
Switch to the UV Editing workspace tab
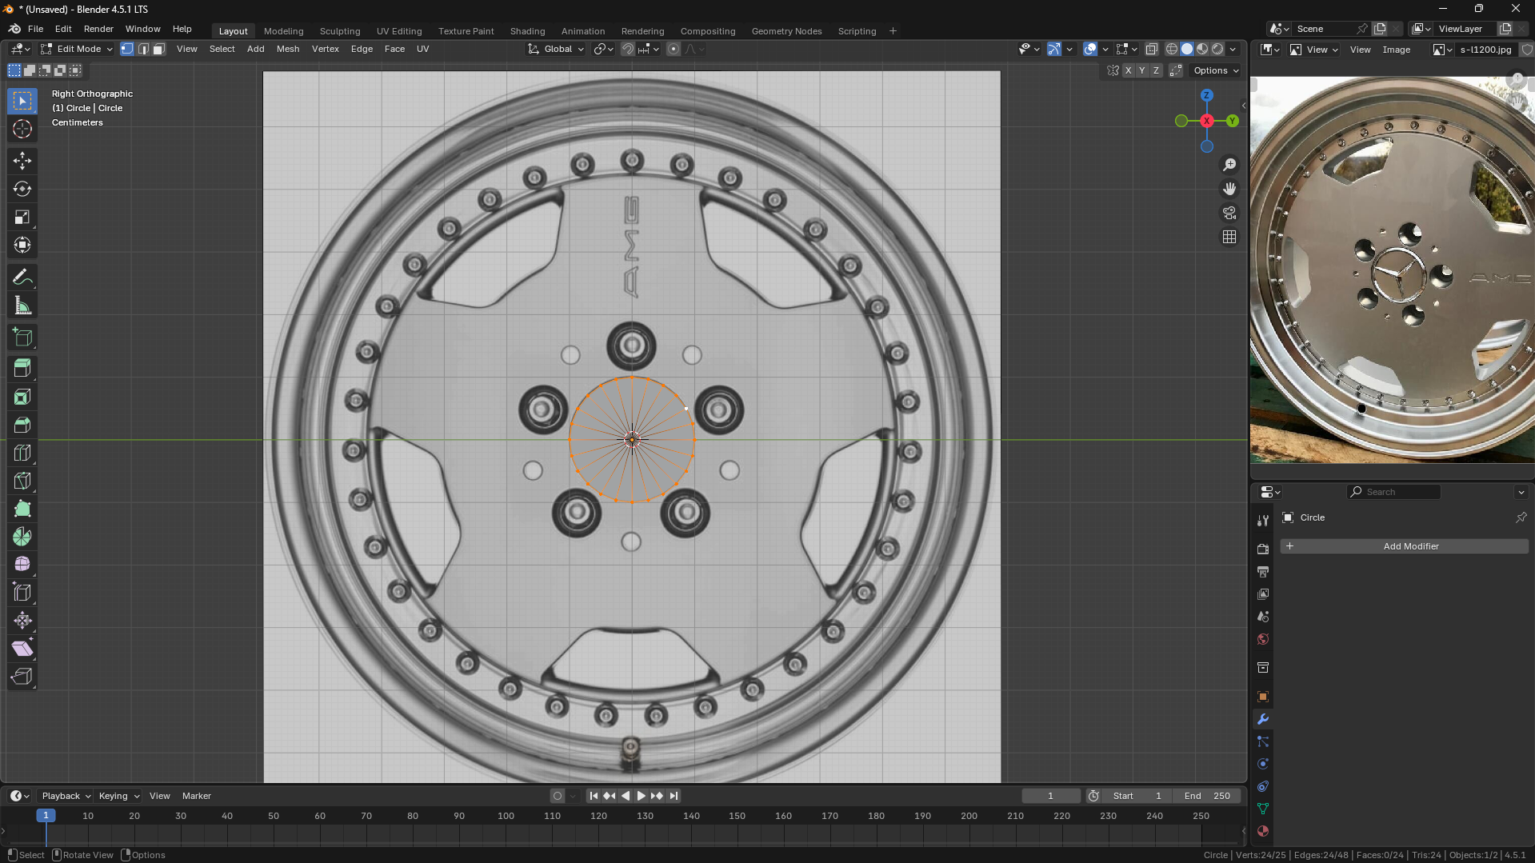coord(399,31)
